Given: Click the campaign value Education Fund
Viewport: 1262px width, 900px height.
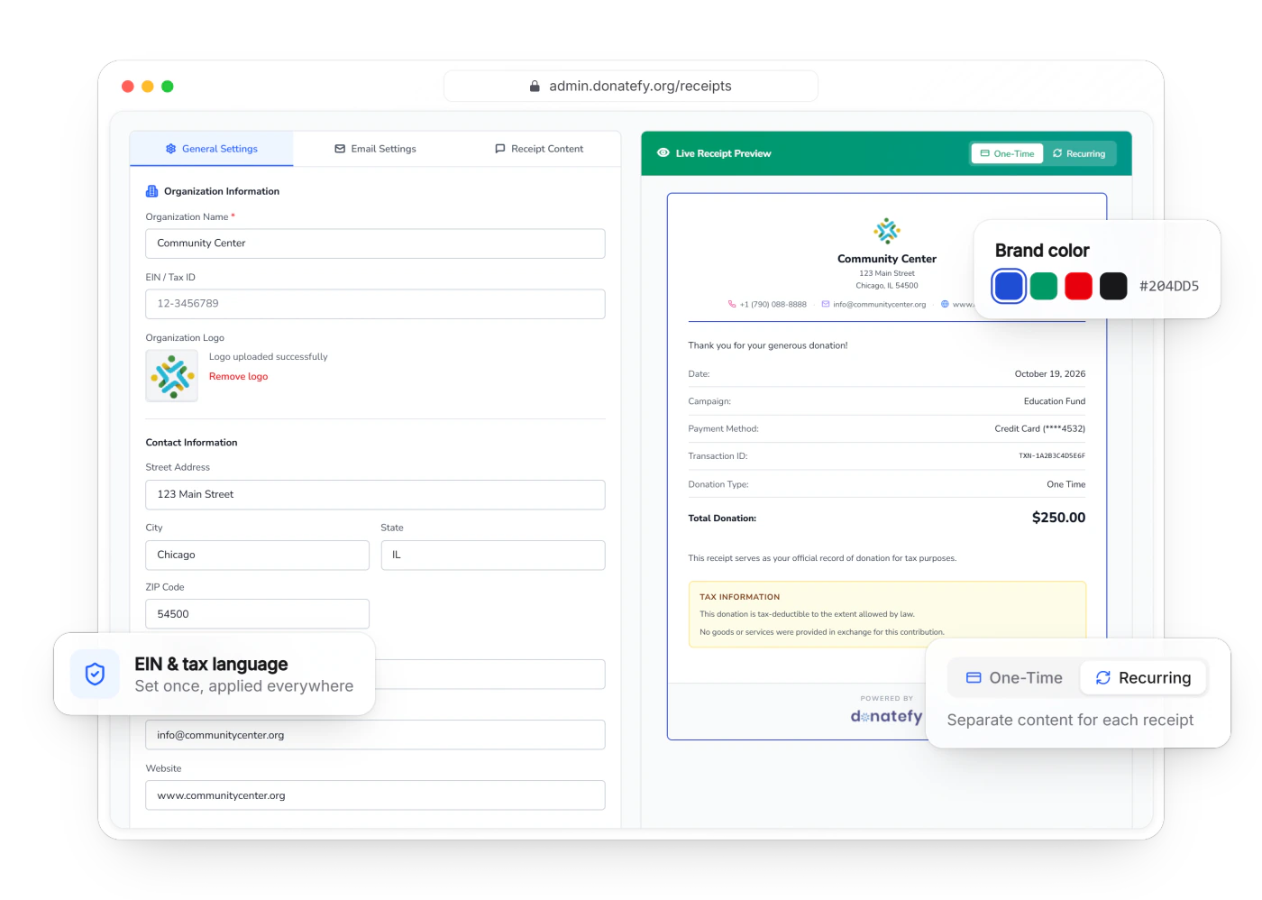Looking at the screenshot, I should point(1055,401).
